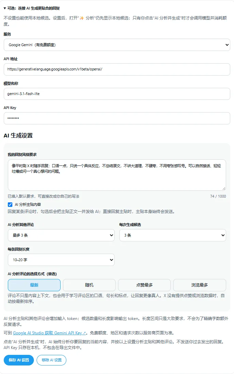
Task: Select the 浏览最多 sorting option
Action: click(x=199, y=285)
